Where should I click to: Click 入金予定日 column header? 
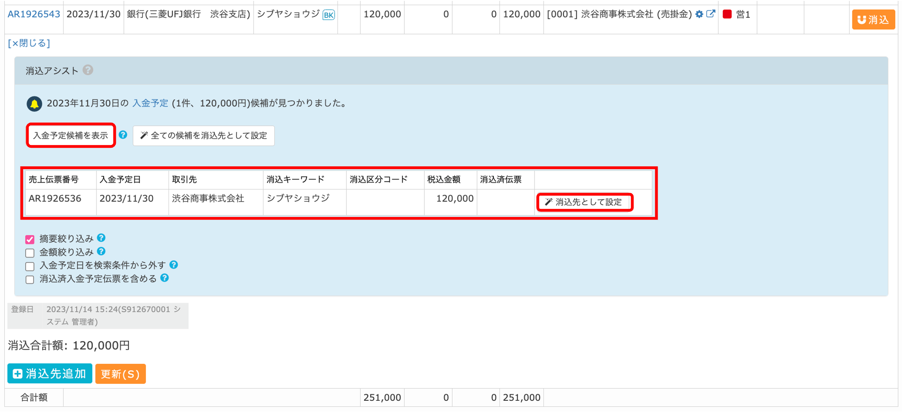[132, 179]
